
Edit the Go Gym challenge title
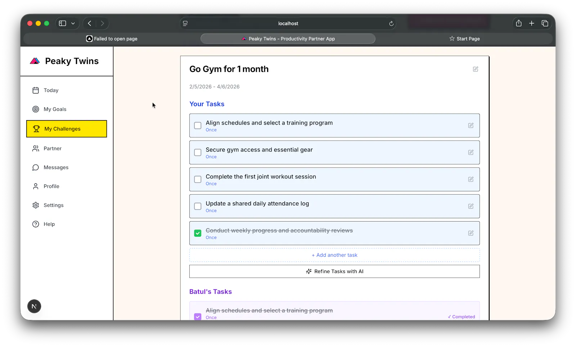[x=475, y=69]
